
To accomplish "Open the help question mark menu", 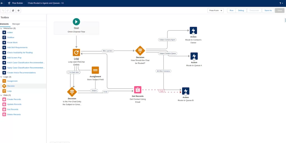I will (281, 3).
